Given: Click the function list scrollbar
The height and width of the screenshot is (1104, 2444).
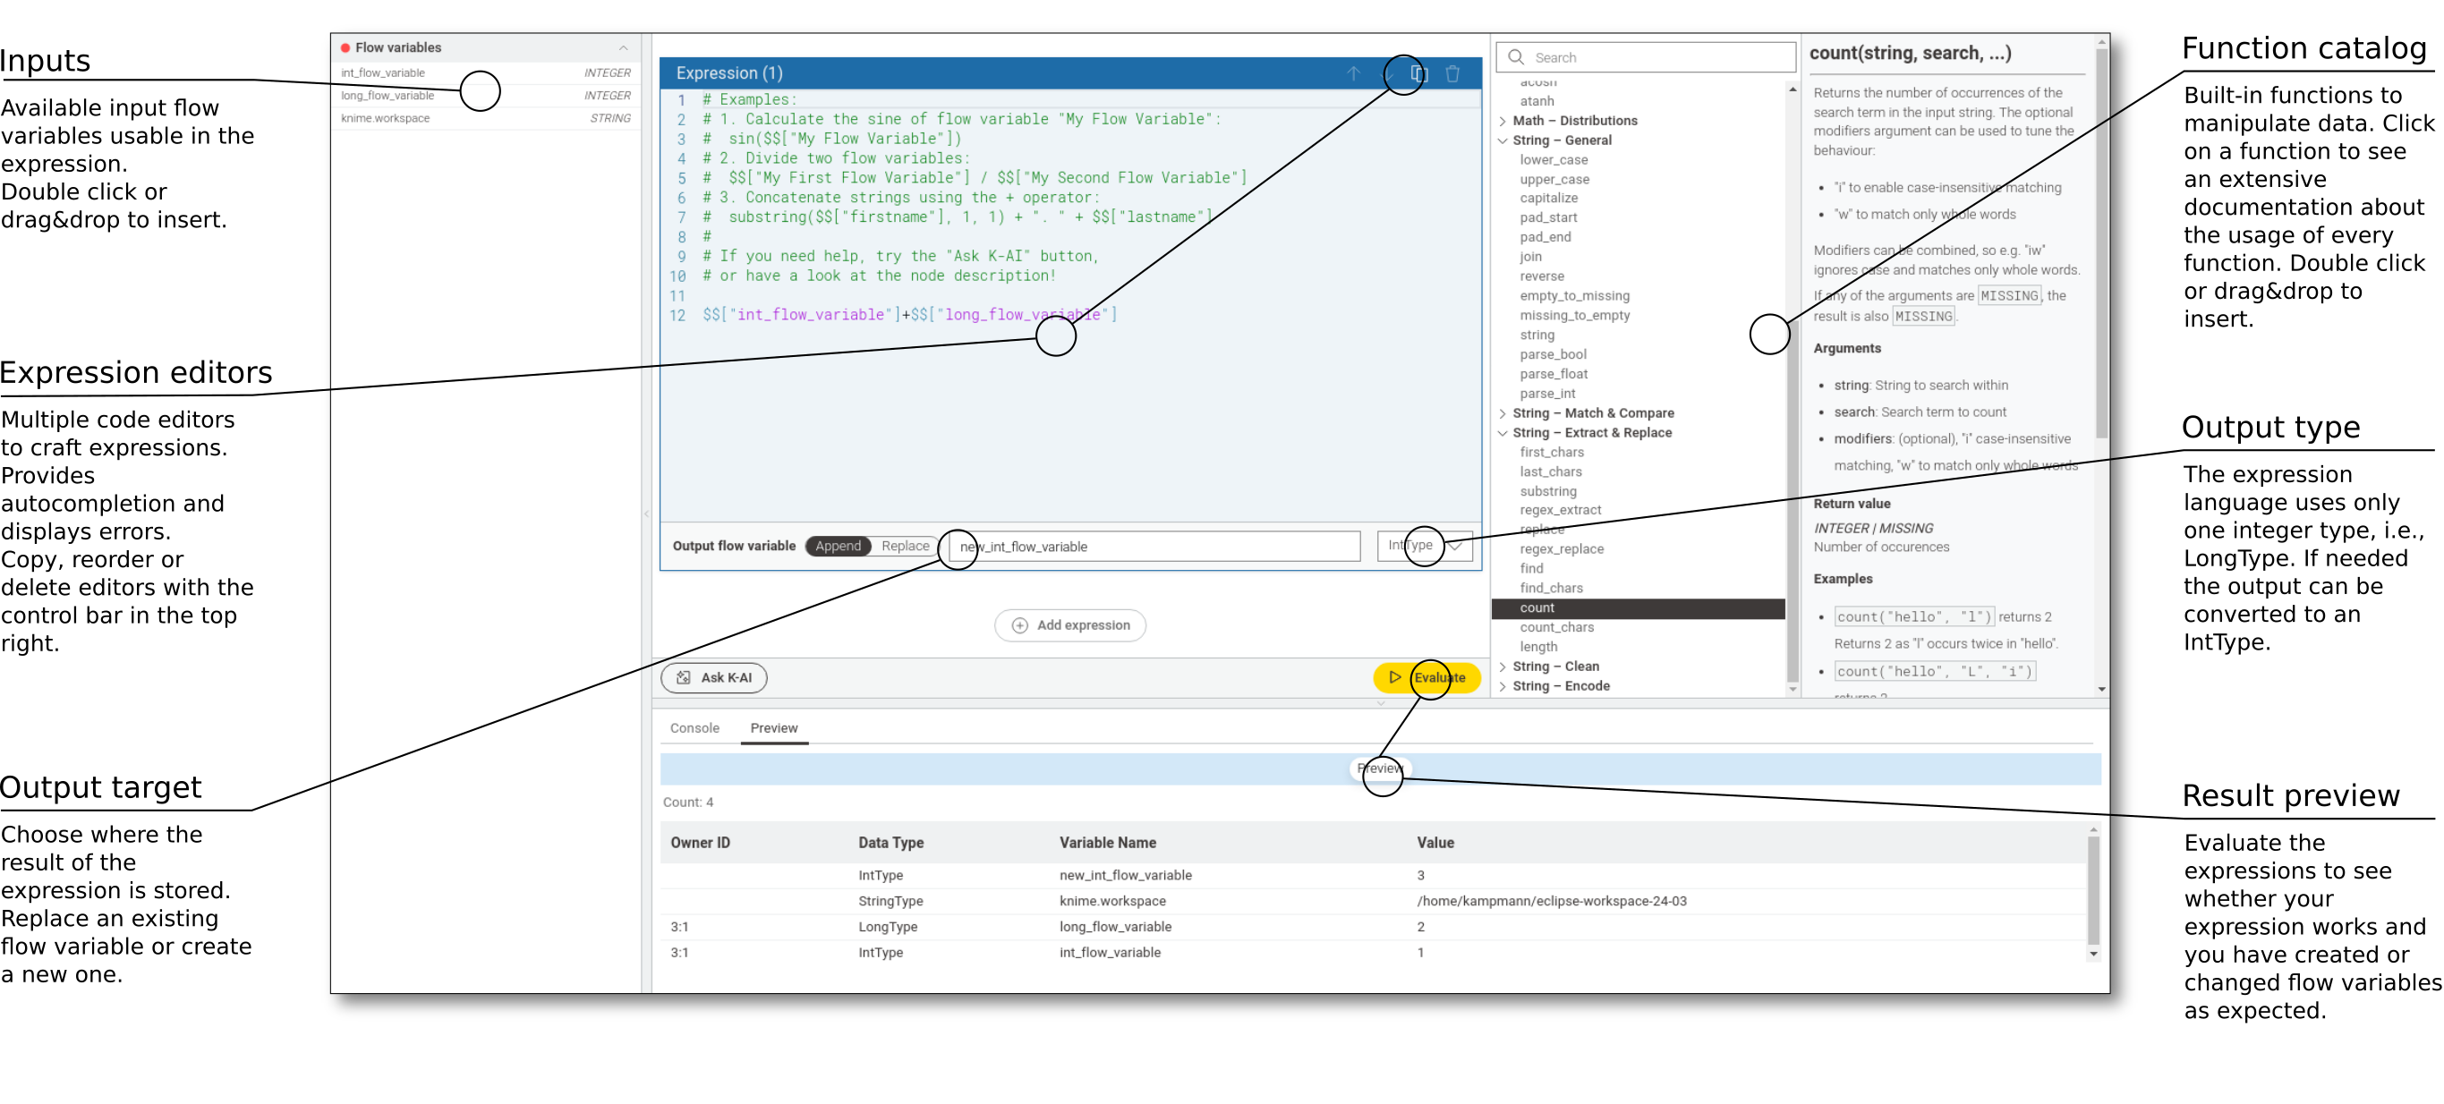Looking at the screenshot, I should [x=1793, y=503].
